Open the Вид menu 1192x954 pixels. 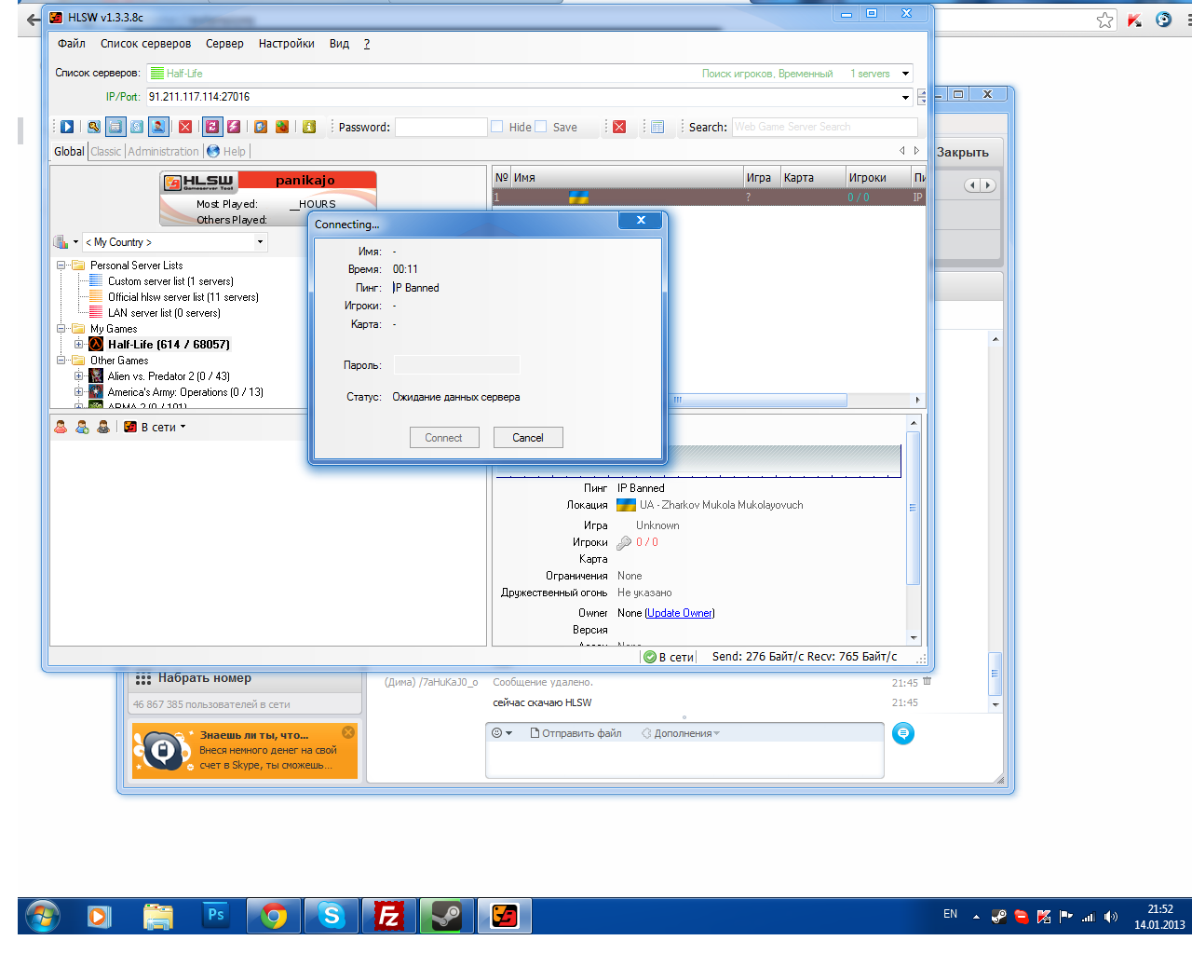[x=339, y=44]
